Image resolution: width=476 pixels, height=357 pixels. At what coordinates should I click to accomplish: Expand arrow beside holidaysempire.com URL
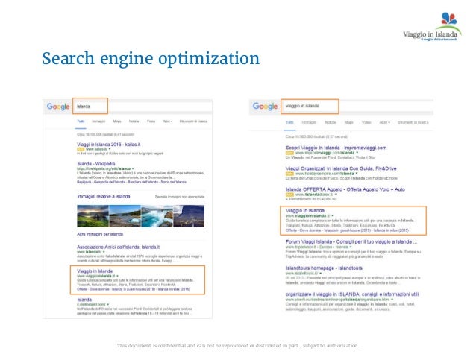357,174
